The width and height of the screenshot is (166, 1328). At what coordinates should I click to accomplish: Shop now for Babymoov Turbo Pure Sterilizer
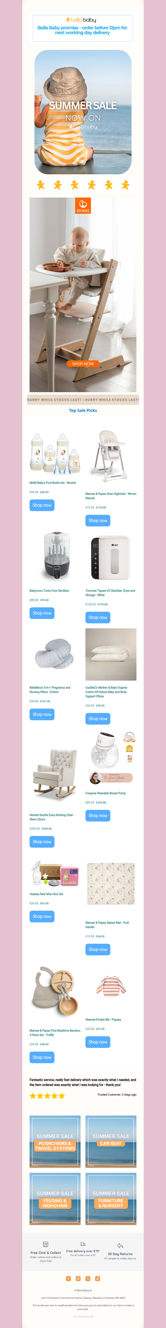(x=42, y=613)
